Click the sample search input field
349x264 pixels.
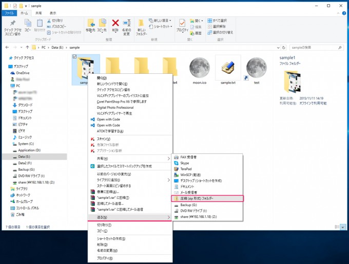coord(316,48)
